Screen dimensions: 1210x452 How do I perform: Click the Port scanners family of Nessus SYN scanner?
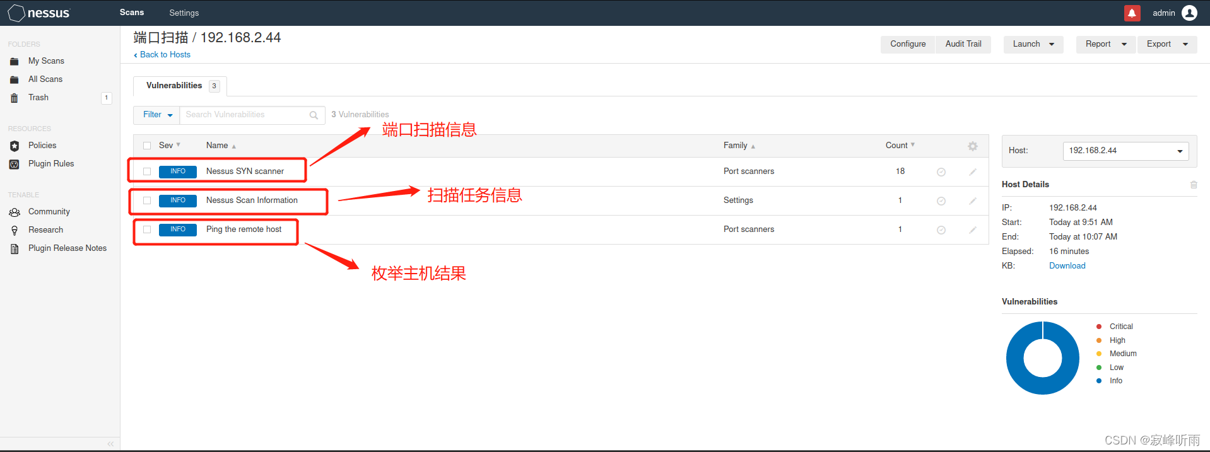pos(749,171)
